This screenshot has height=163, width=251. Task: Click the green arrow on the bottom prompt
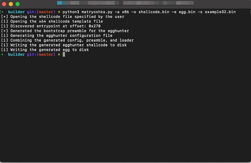pyautogui.click(x=2, y=54)
